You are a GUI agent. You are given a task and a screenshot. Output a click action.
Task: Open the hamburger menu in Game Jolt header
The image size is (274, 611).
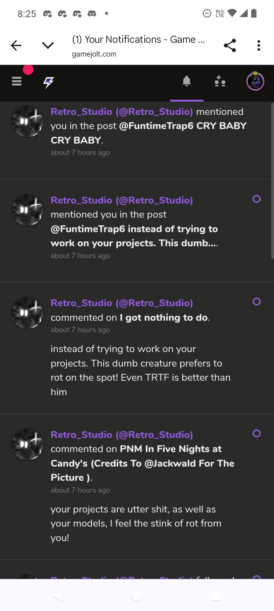point(17,81)
